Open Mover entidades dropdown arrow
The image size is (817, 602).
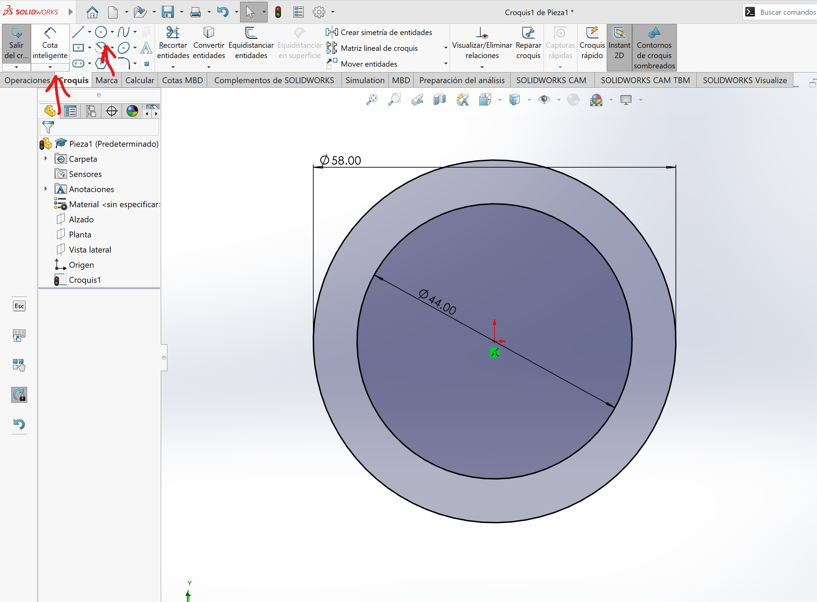coord(446,64)
